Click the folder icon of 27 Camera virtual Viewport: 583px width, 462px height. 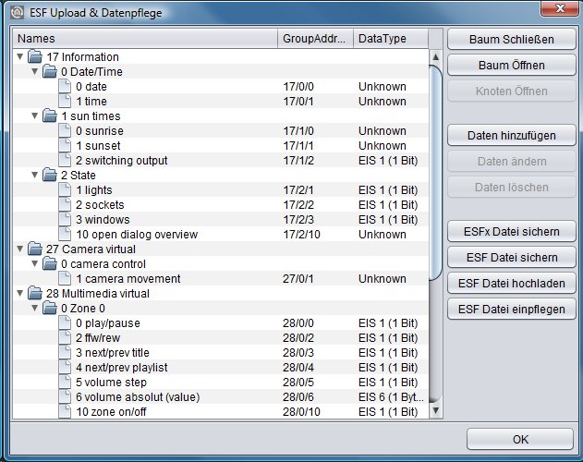tap(35, 249)
